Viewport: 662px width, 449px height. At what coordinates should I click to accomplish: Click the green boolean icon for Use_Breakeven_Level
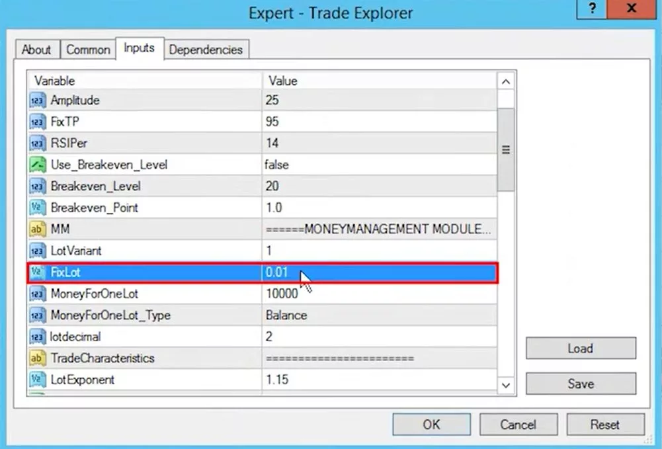point(37,165)
